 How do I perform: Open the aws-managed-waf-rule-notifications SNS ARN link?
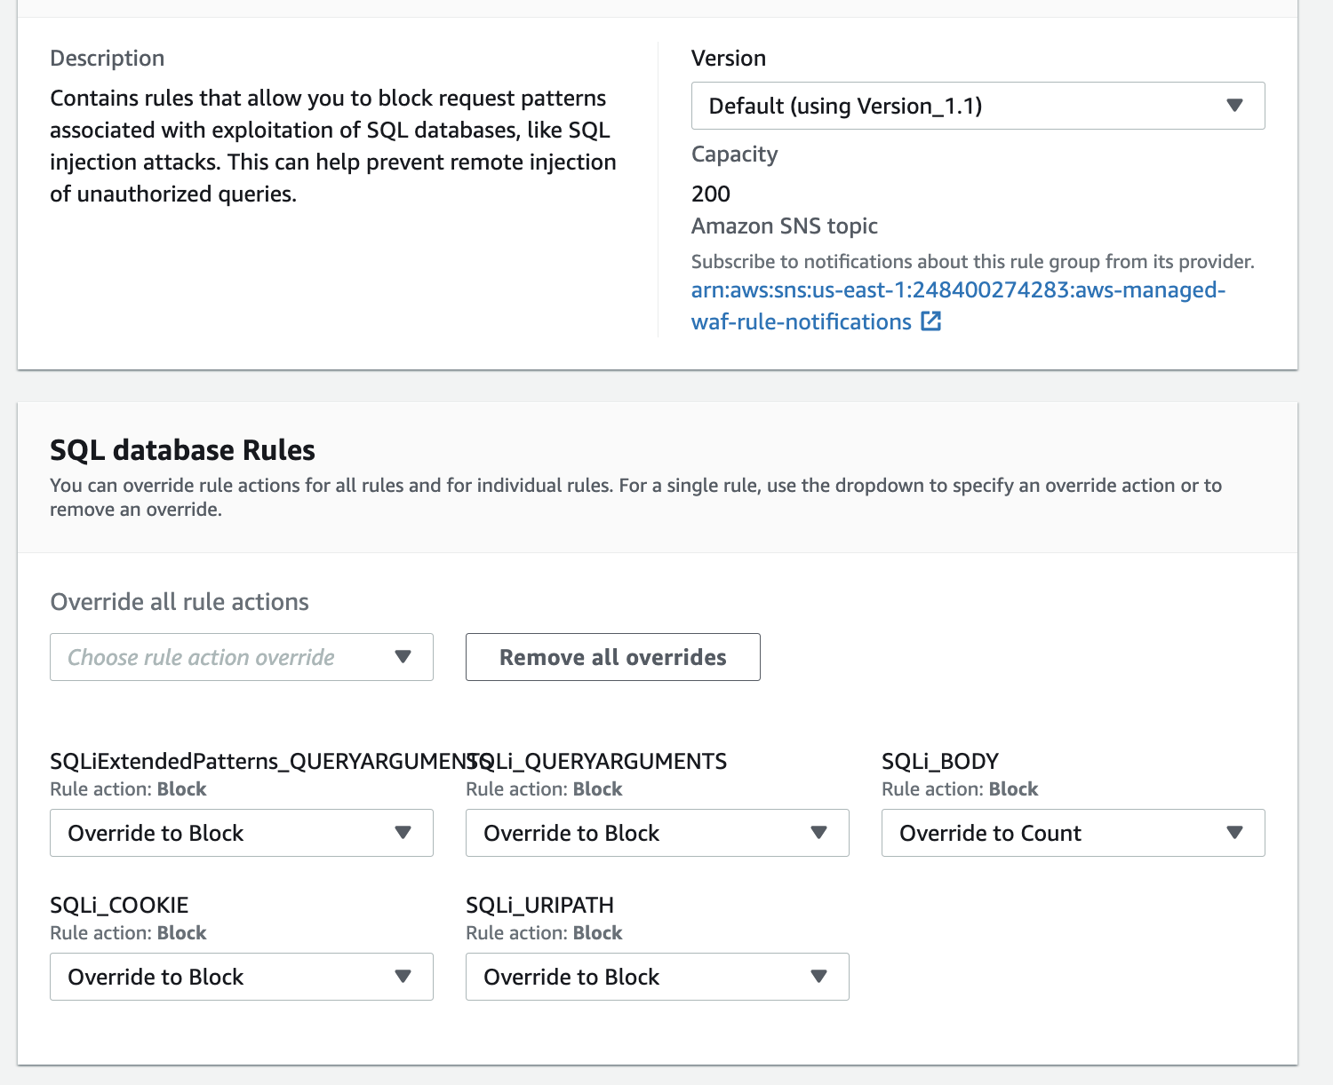(958, 290)
